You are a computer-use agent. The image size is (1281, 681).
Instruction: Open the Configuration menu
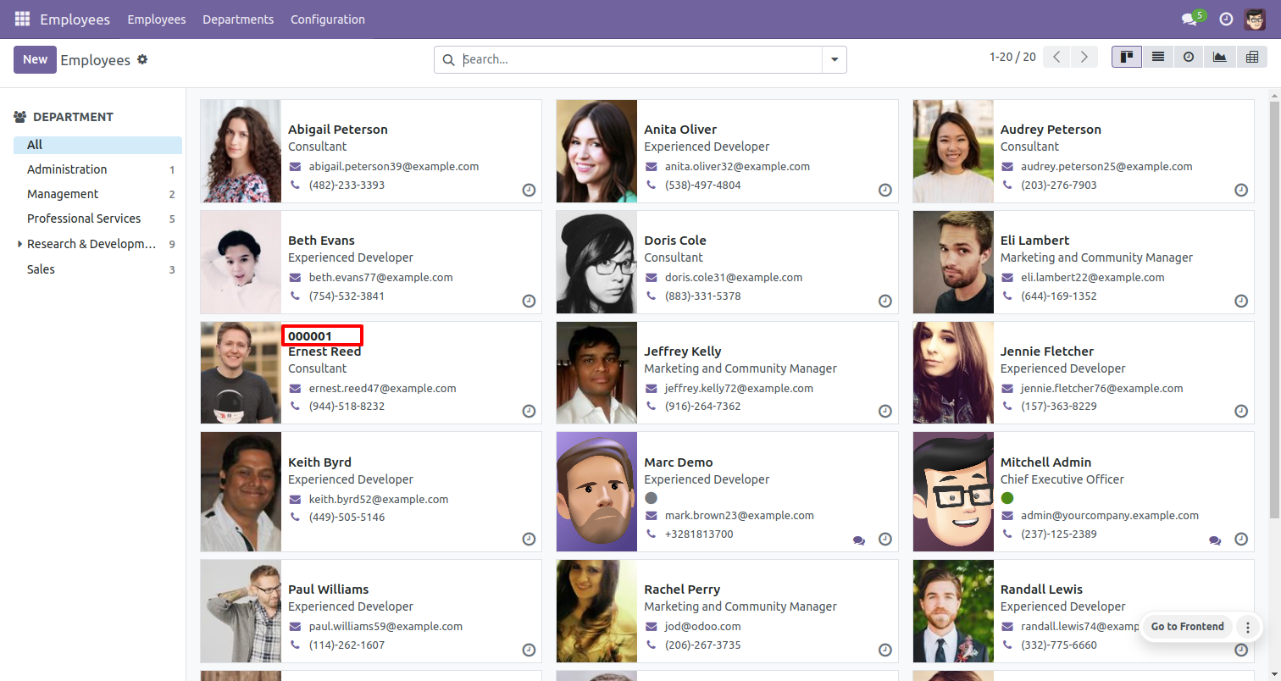coord(328,19)
